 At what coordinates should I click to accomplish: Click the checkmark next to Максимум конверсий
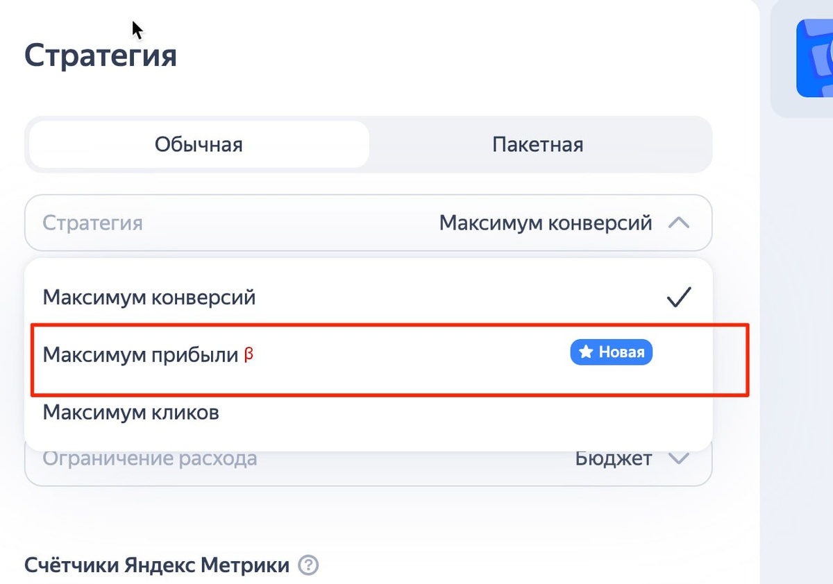[x=679, y=296]
